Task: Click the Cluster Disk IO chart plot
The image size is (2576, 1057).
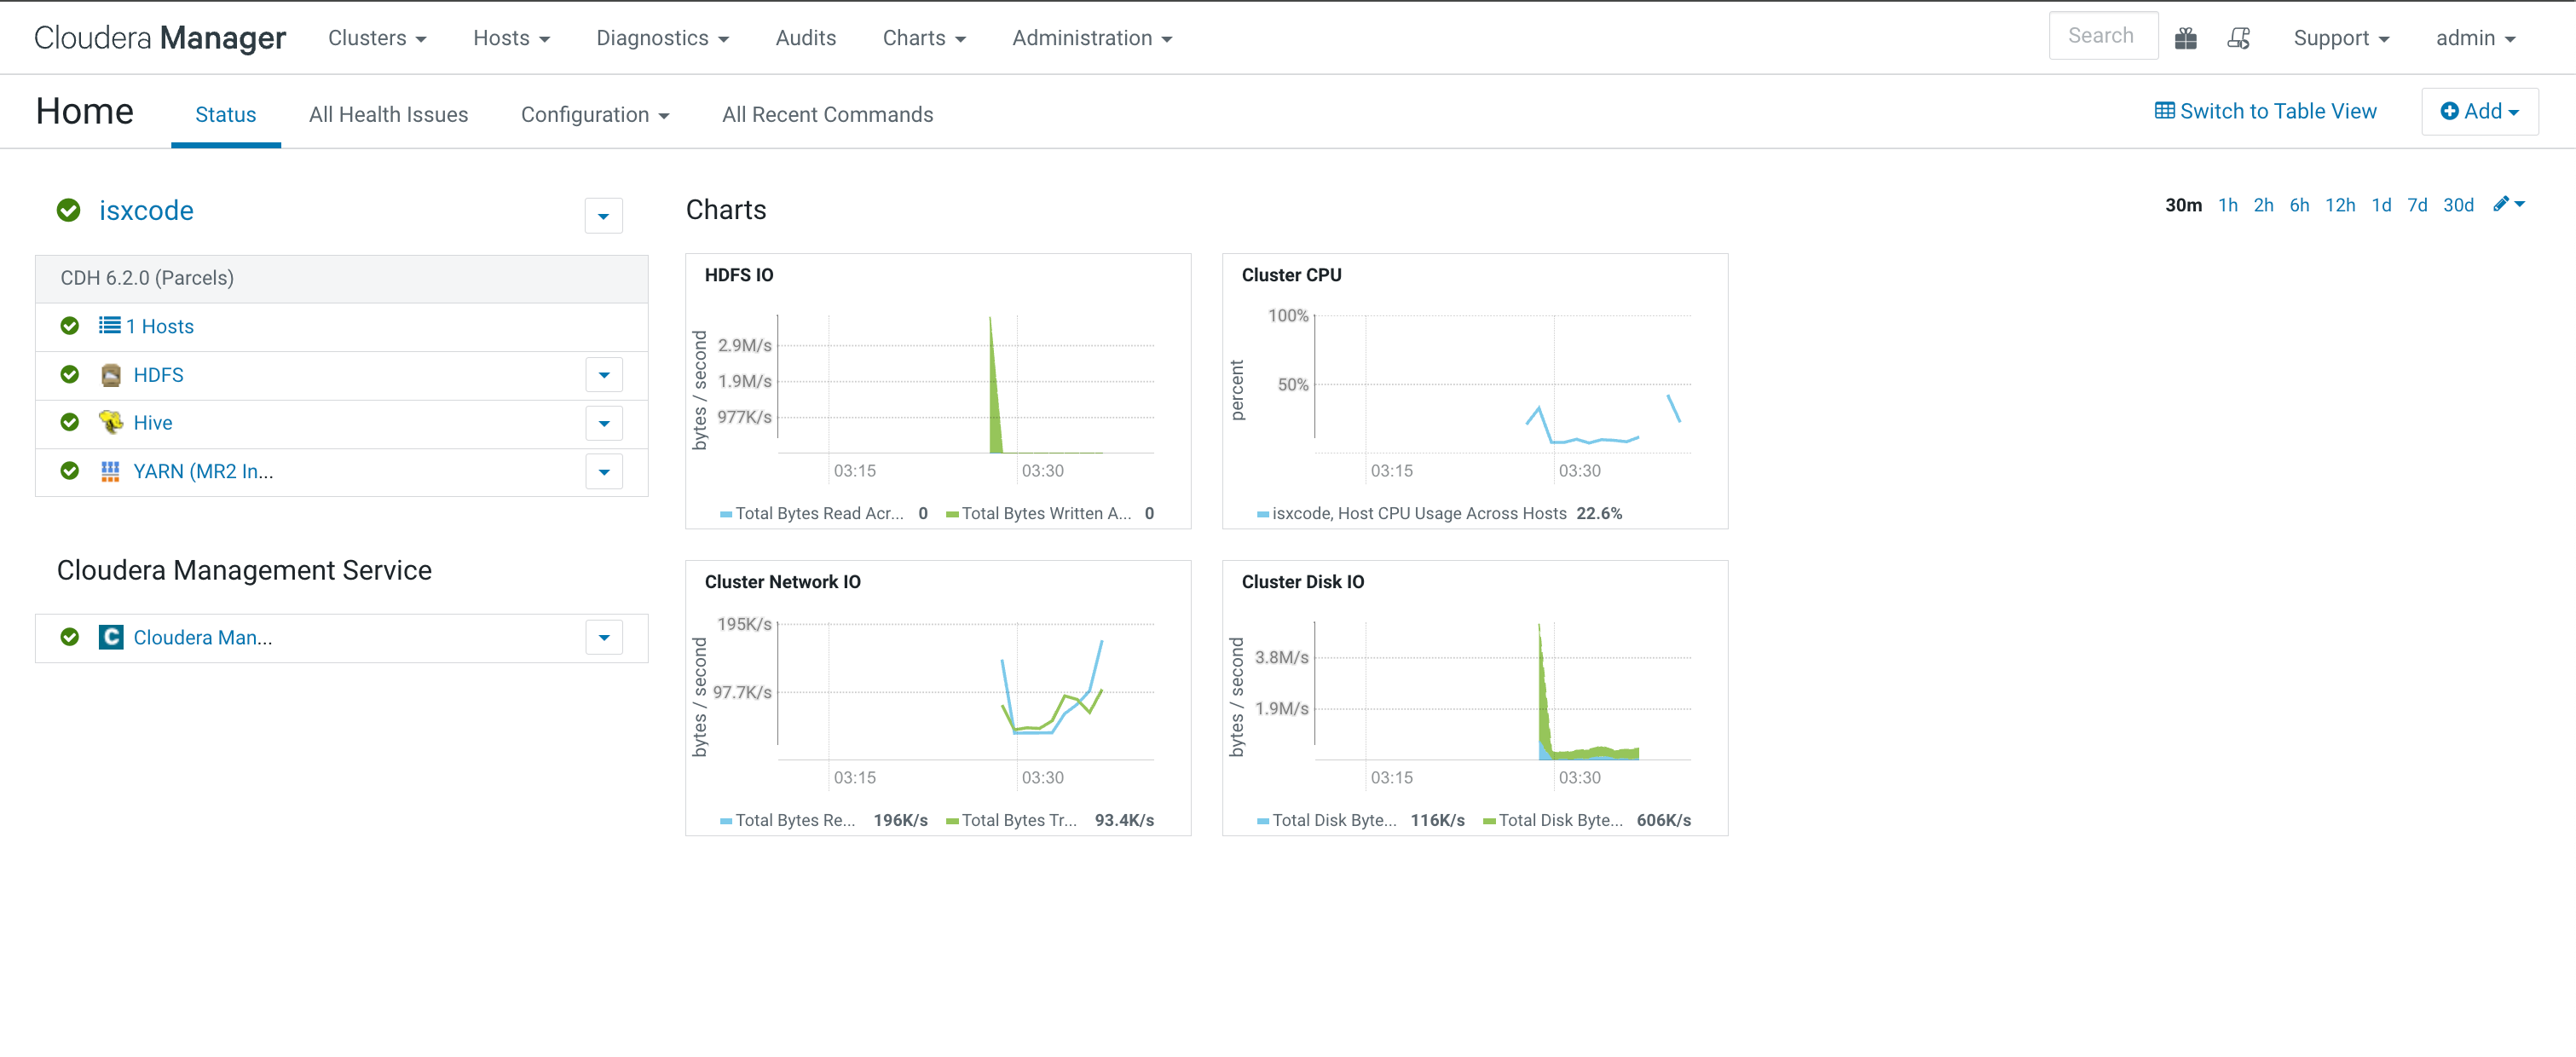Action: 1502,690
